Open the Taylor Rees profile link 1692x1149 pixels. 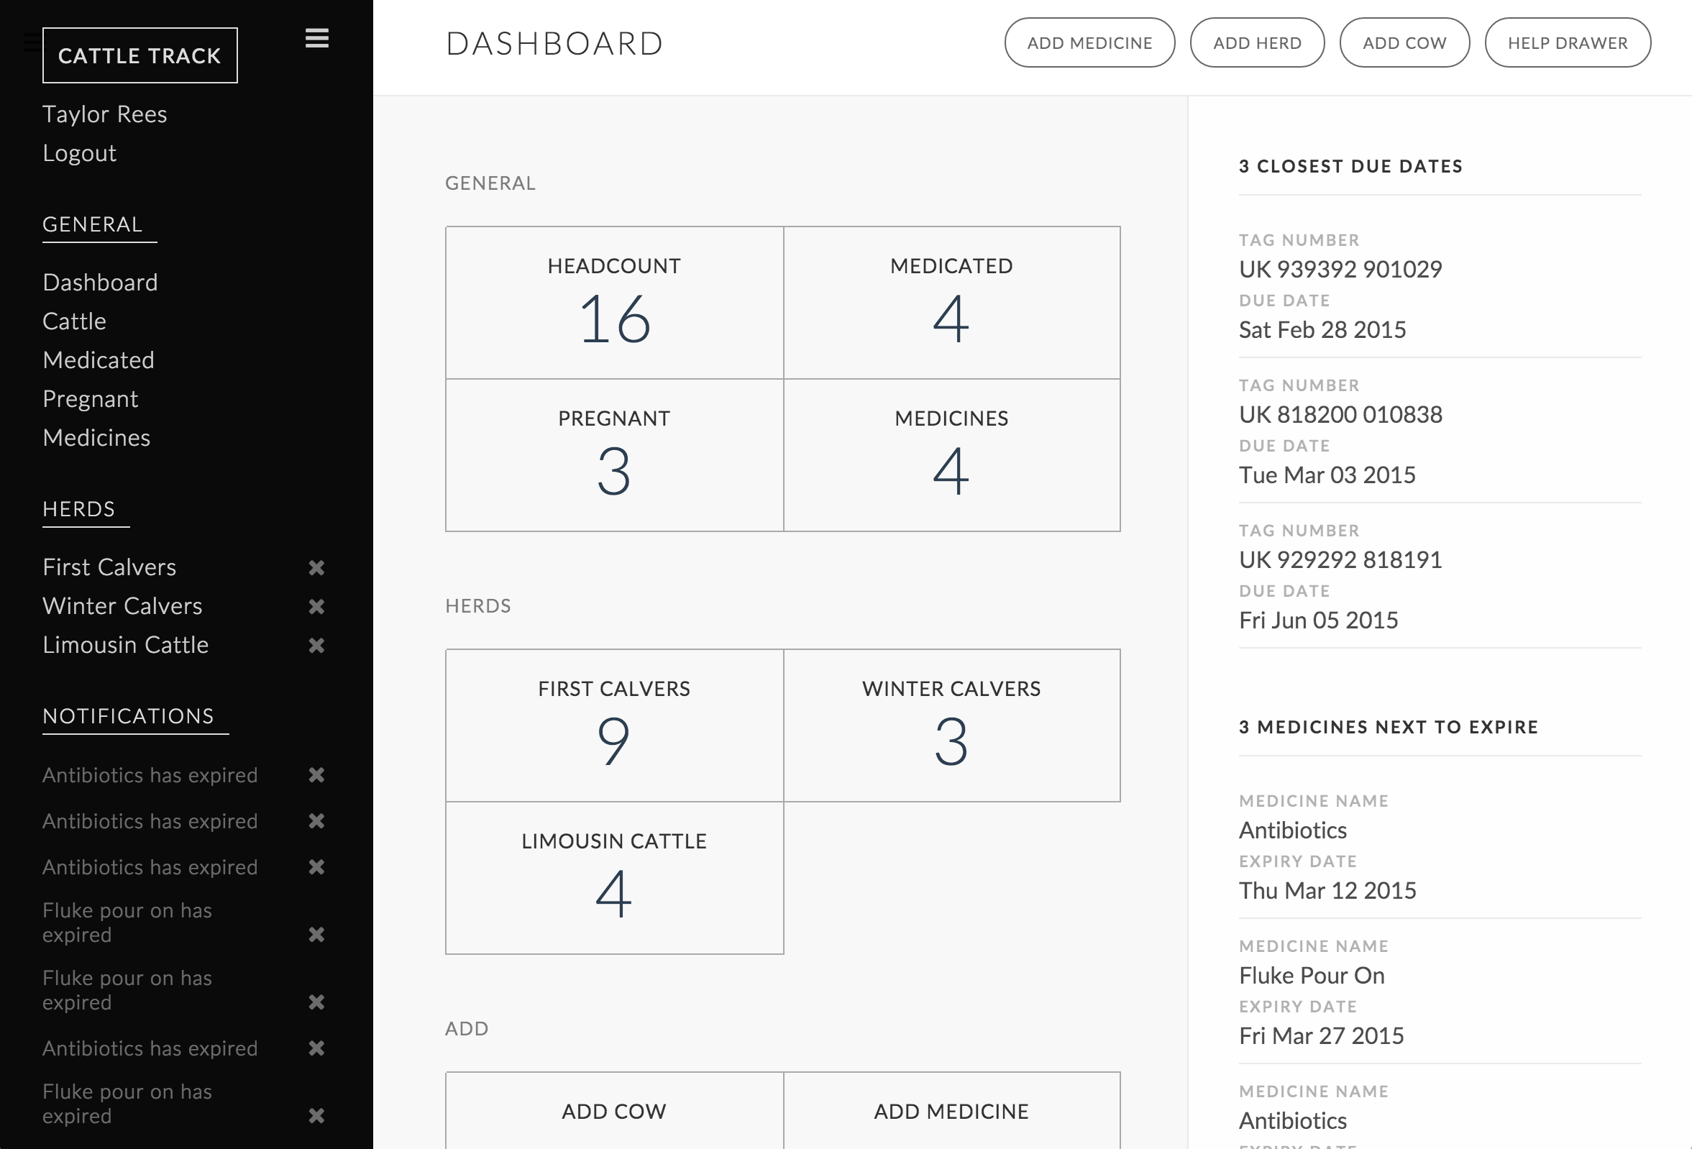point(105,114)
